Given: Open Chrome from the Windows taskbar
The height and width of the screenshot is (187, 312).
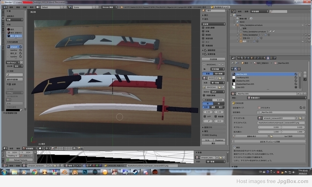Looking at the screenshot, I should point(34,172).
